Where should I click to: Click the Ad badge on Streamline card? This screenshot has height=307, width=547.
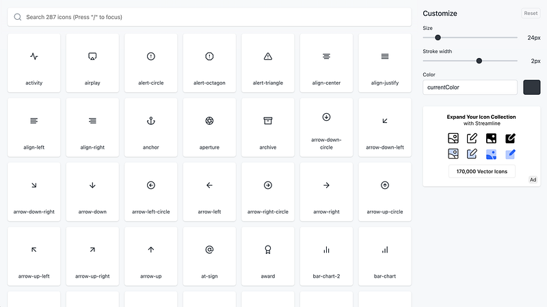pos(533,179)
